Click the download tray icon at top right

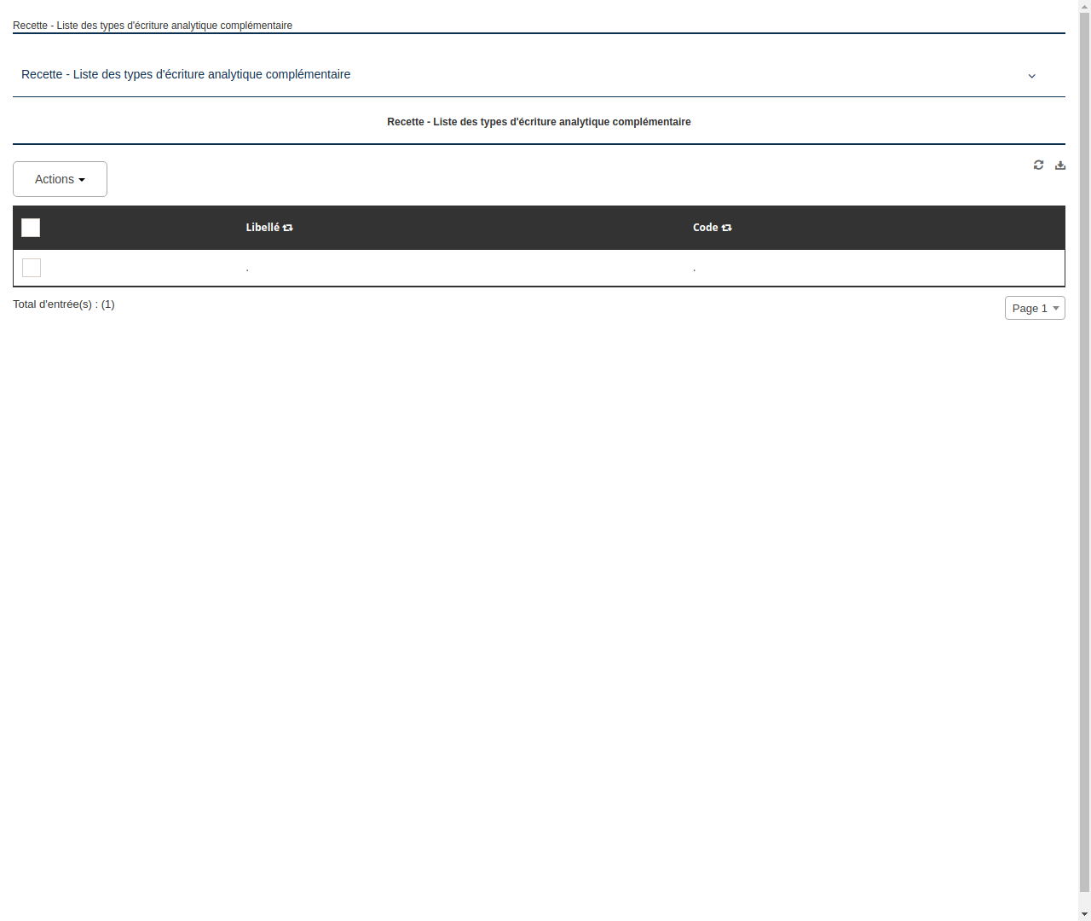(1060, 165)
